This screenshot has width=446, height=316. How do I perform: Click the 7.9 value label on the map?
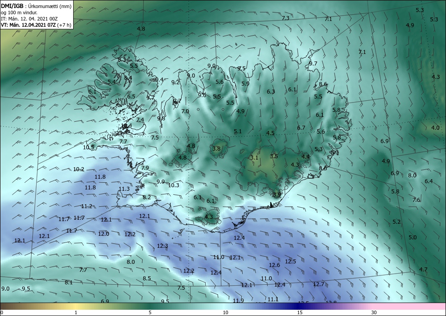[145, 168]
